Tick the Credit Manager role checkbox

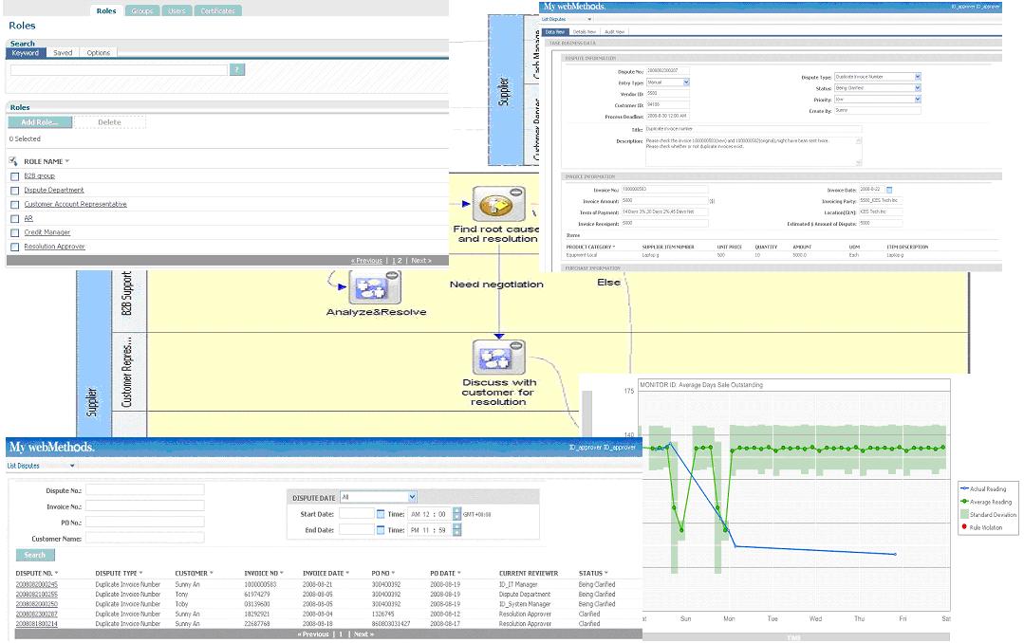[x=14, y=232]
